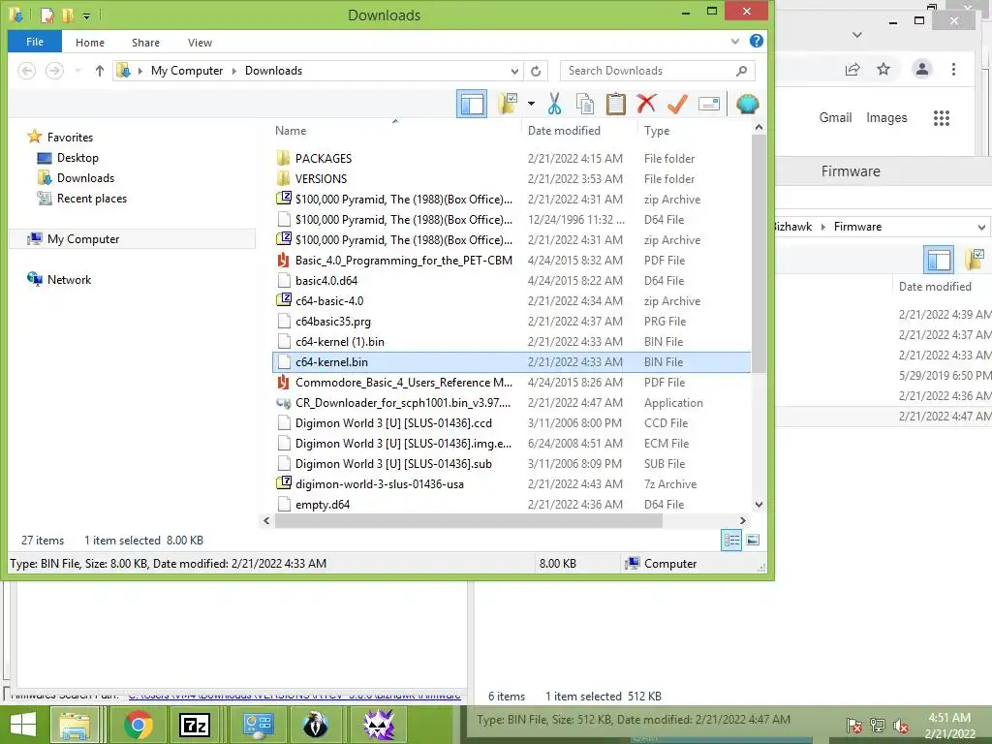The height and width of the screenshot is (744, 992).
Task: Copy the selected file using Copy icon
Action: tap(585, 104)
